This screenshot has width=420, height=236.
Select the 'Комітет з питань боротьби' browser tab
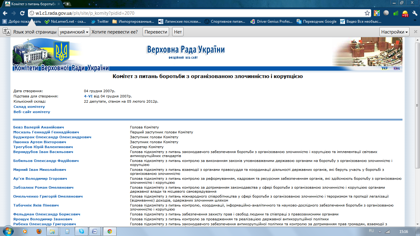coord(32,4)
